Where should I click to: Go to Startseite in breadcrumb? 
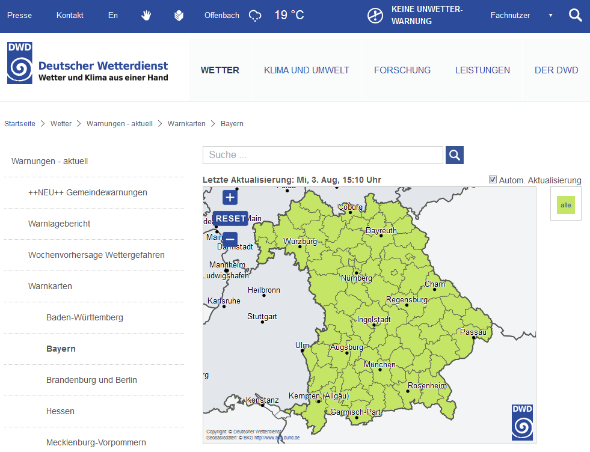(x=20, y=124)
